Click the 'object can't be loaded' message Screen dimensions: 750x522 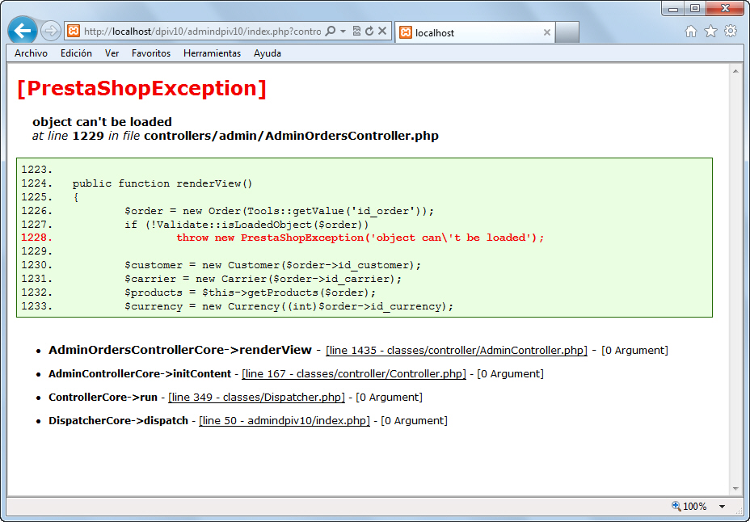(102, 122)
